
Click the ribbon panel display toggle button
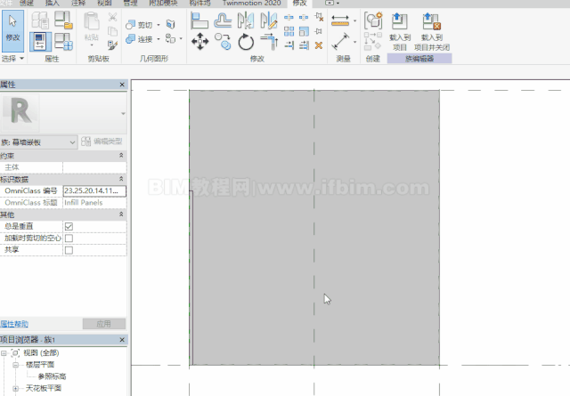(330, 3)
